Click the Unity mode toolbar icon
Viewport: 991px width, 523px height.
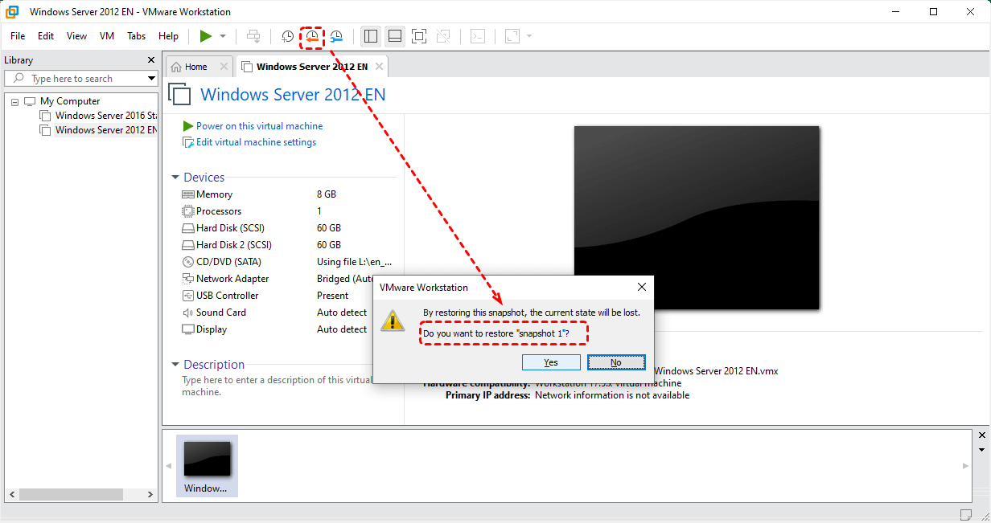443,36
